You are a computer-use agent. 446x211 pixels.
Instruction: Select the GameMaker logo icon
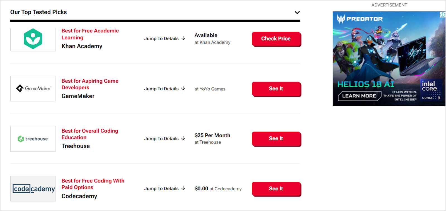[33, 88]
